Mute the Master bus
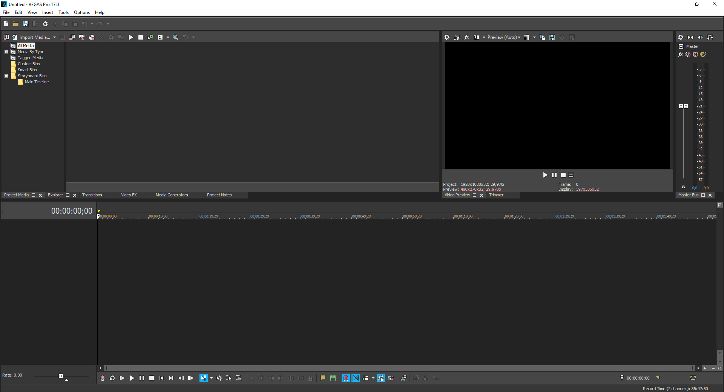The image size is (724, 392). coord(695,54)
